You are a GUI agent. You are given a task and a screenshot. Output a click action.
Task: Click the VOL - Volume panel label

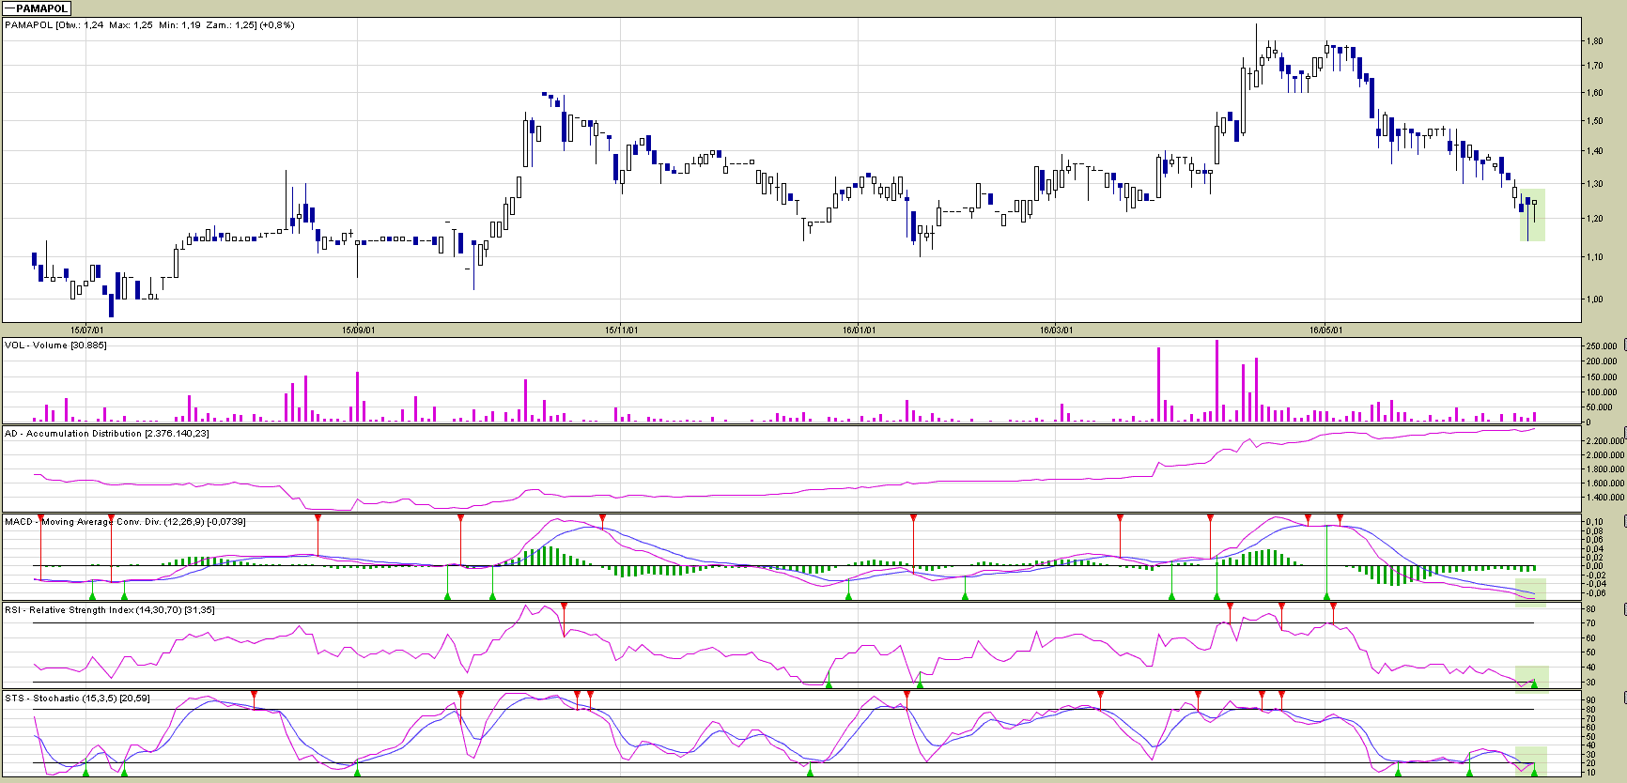point(55,345)
